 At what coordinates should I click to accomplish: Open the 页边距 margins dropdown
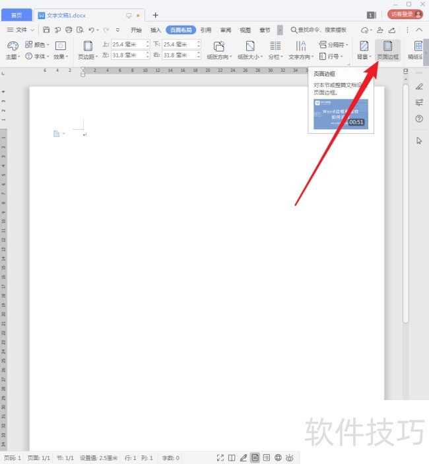[x=88, y=50]
